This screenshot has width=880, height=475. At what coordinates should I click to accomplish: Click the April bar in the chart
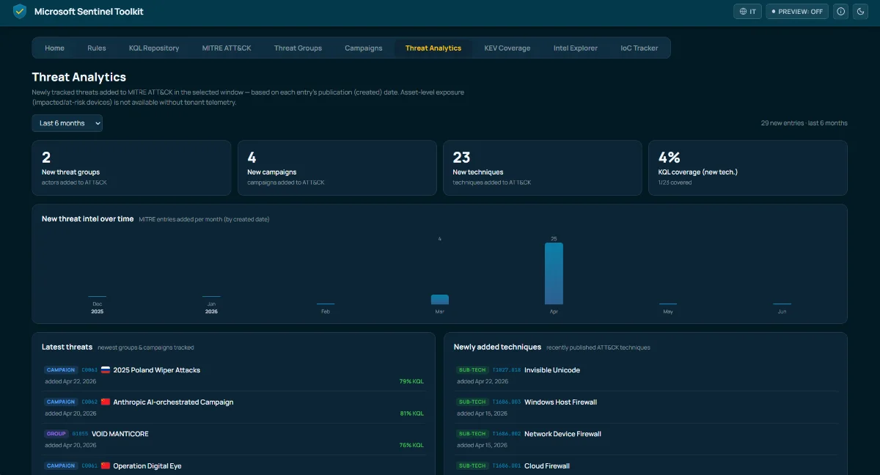[554, 273]
